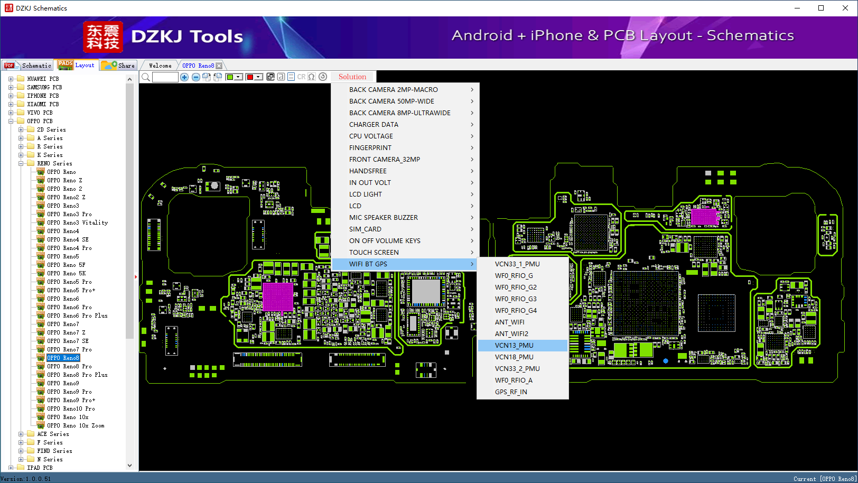Image resolution: width=858 pixels, height=483 pixels.
Task: Choose ANT_WIFI submenu entry
Action: click(x=523, y=322)
